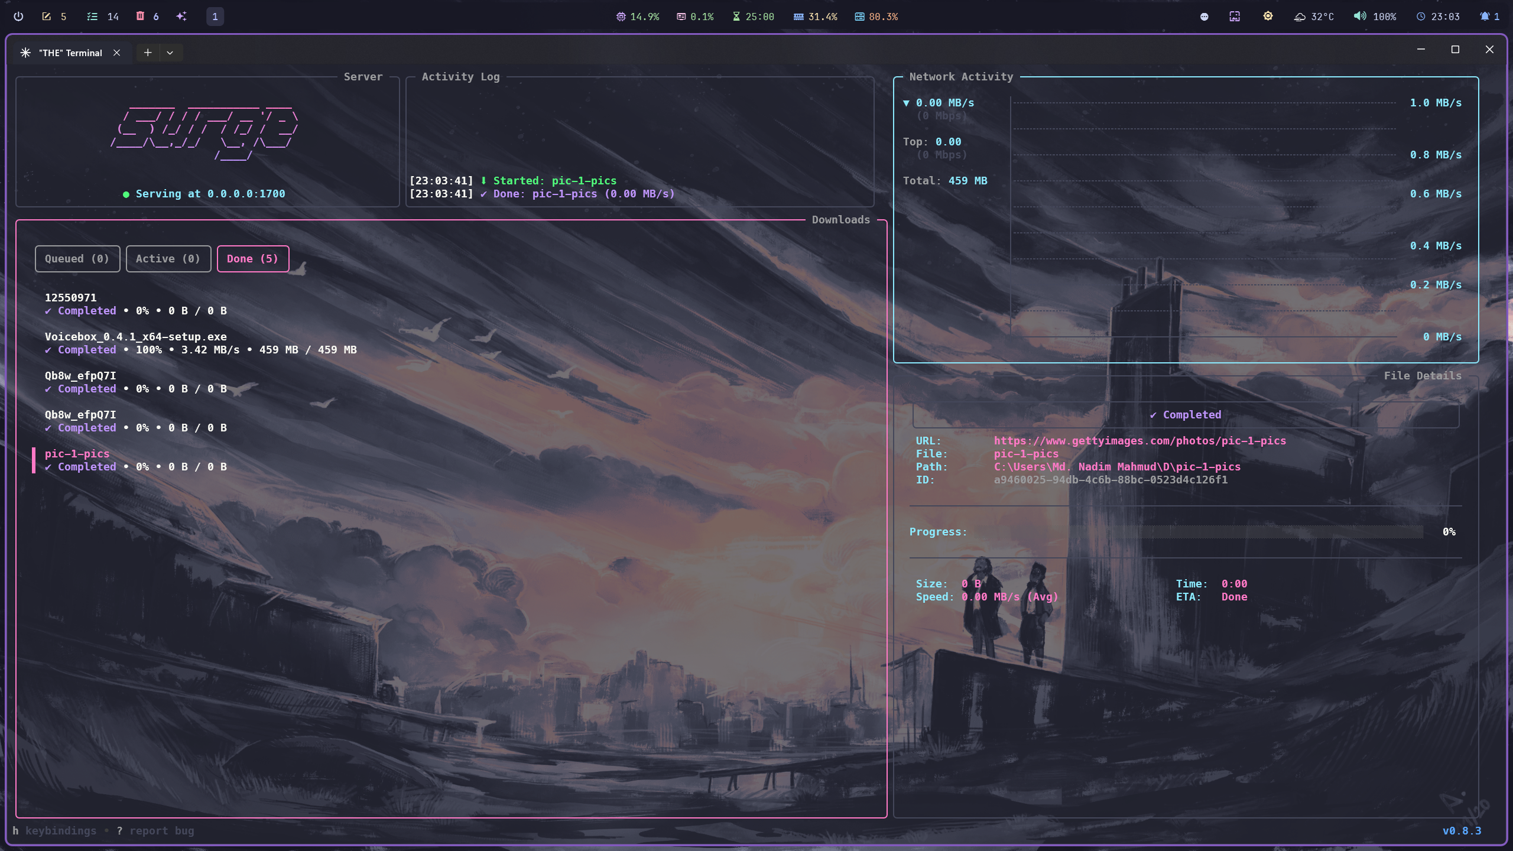The width and height of the screenshot is (1513, 851).
Task: Expand the new tab profile dropdown
Action: click(170, 53)
